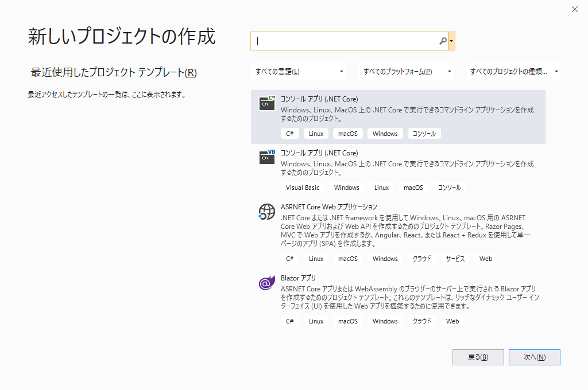The width and height of the screenshot is (588, 390).
Task: Click the Windows tag of the ASP.NET Core template
Action: (385, 259)
